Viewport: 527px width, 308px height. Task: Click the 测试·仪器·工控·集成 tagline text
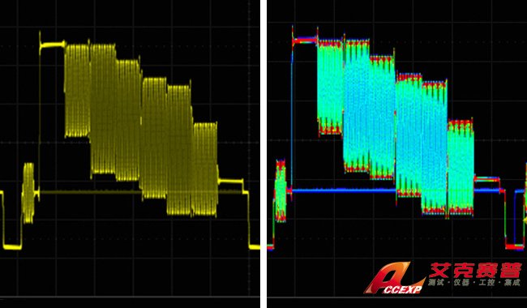pyautogui.click(x=475, y=283)
